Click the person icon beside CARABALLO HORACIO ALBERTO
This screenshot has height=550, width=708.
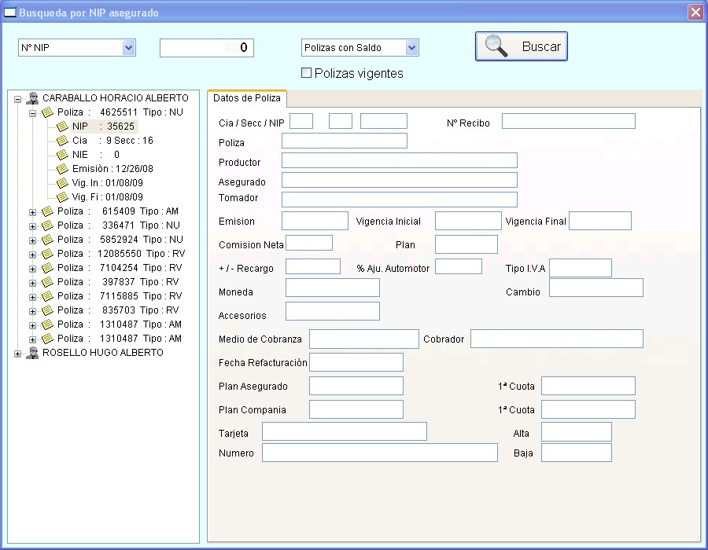tap(32, 98)
